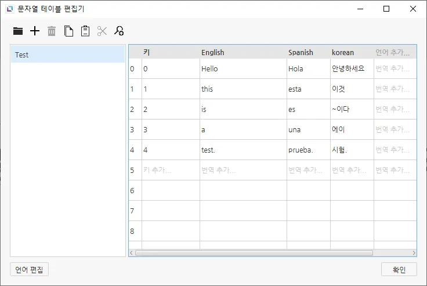Viewport: 427px width, 286px height.
Task: Click the copy document icon
Action: click(x=68, y=31)
